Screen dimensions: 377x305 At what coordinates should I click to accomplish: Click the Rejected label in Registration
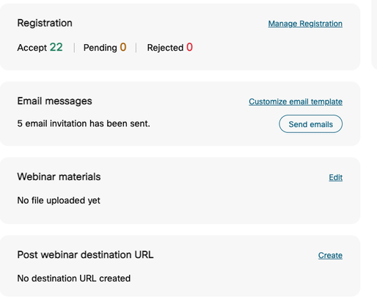tap(165, 48)
